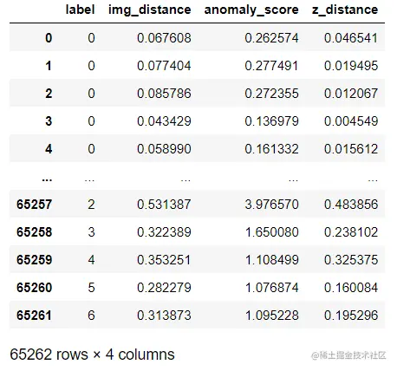Click z_distance value 0.195296
The height and width of the screenshot is (371, 397).
click(351, 316)
